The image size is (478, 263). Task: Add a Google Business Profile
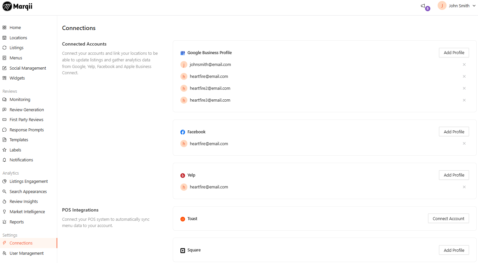point(454,53)
